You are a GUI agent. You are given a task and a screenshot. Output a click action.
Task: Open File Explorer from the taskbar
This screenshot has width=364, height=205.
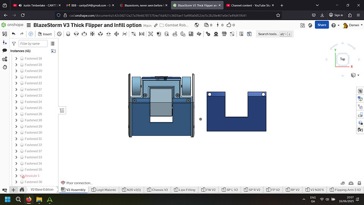pyautogui.click(x=39, y=199)
